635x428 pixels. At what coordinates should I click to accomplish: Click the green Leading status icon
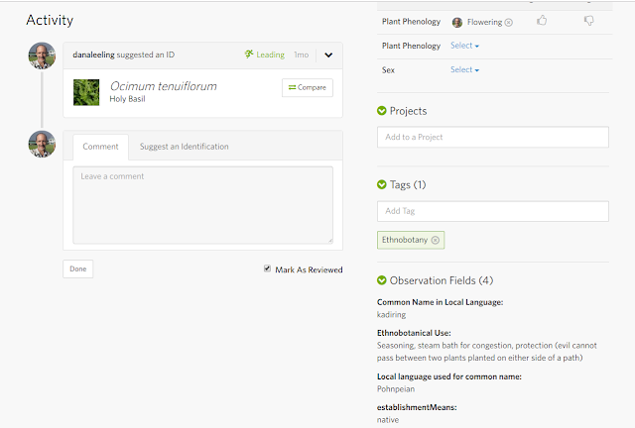point(249,54)
